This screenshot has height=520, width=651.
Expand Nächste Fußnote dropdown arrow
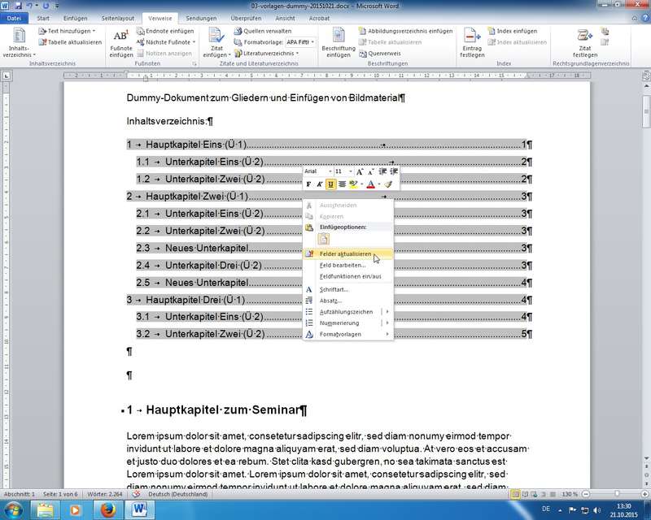point(194,42)
